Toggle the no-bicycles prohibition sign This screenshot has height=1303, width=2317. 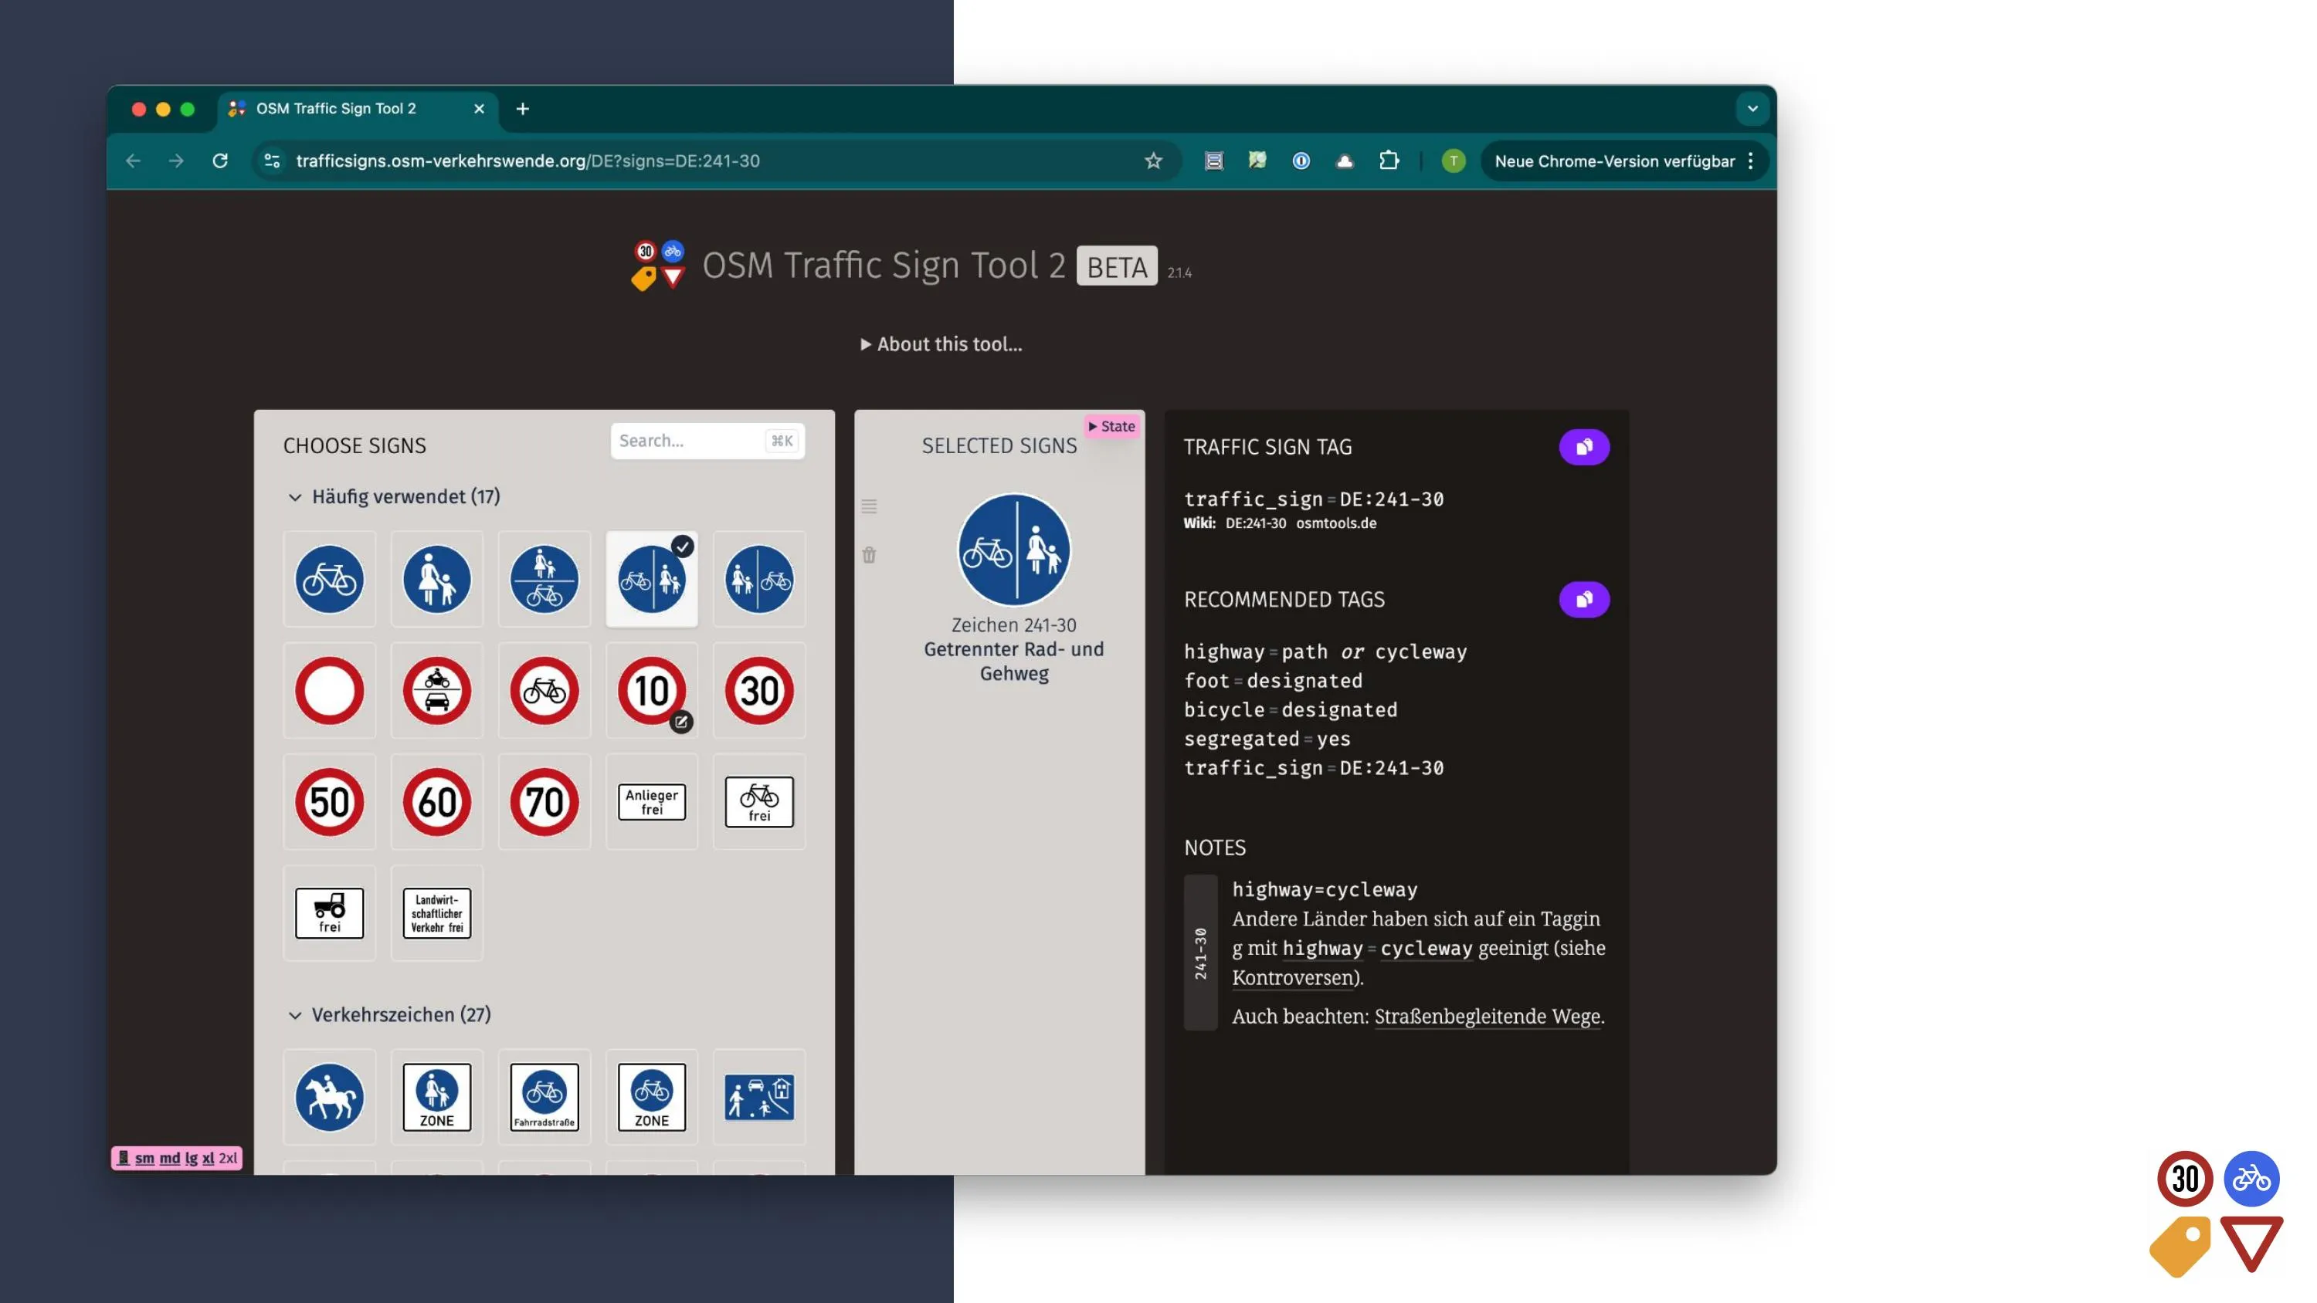pos(544,691)
